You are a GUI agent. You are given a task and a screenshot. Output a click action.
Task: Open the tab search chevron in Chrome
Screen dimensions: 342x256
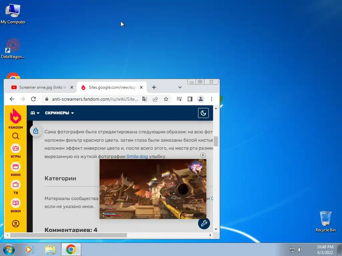[x=180, y=87]
